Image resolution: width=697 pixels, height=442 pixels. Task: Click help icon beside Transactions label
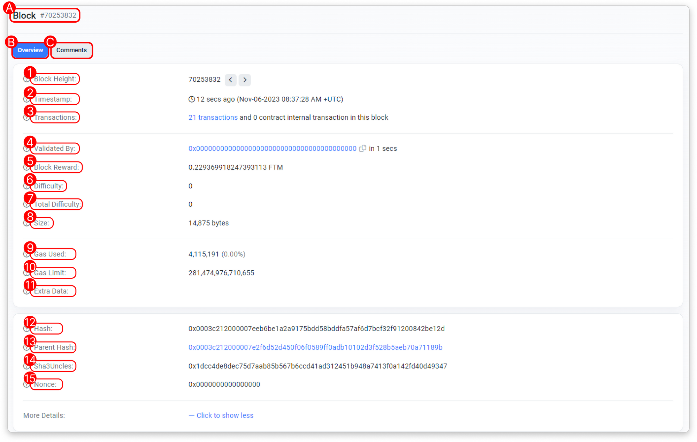(x=26, y=118)
